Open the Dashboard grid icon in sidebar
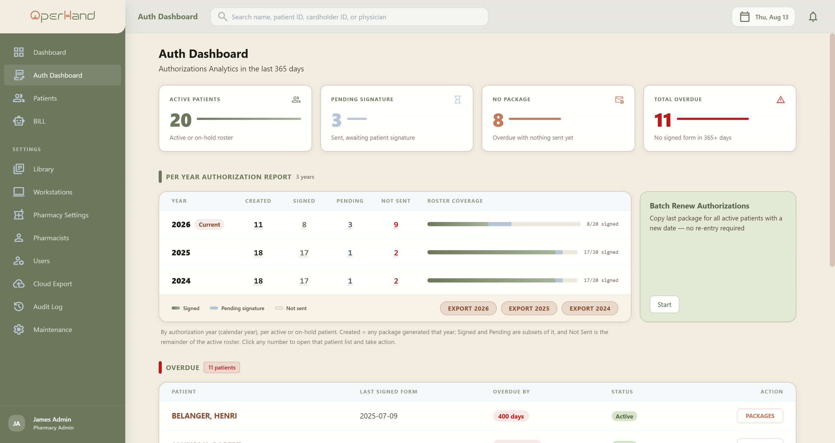Viewport: 835px width, 443px height. [19, 52]
